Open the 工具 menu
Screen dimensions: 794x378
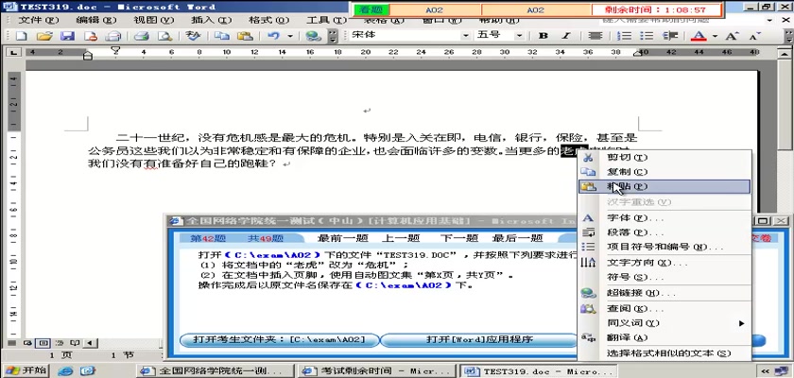coord(326,21)
